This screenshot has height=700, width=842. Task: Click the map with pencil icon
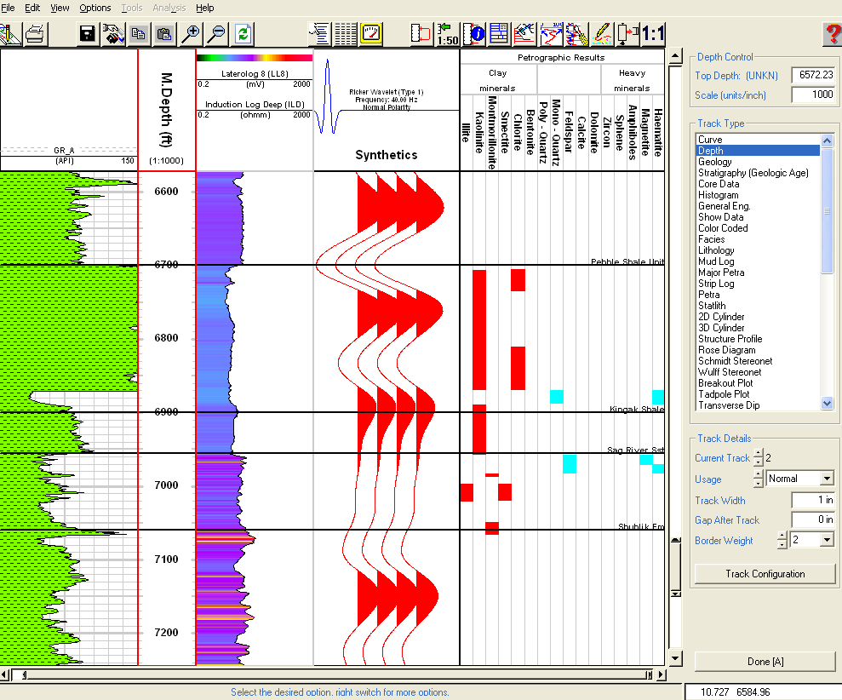[x=11, y=34]
